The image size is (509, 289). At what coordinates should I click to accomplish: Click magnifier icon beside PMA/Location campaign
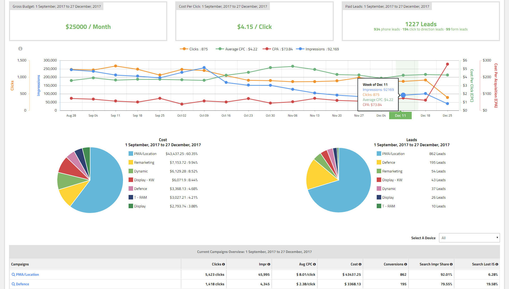[13, 275]
